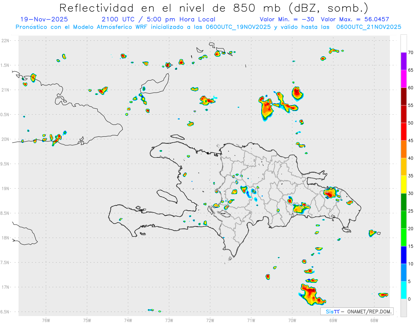Click the colorbar tick label '35'
This screenshot has height=325, width=420.
(x=411, y=176)
